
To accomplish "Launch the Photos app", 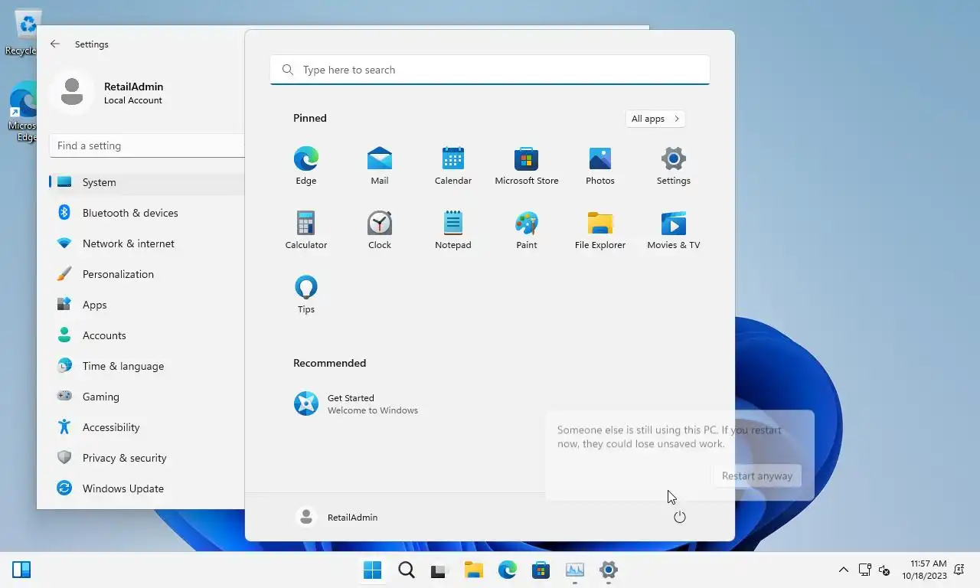I will tap(600, 166).
